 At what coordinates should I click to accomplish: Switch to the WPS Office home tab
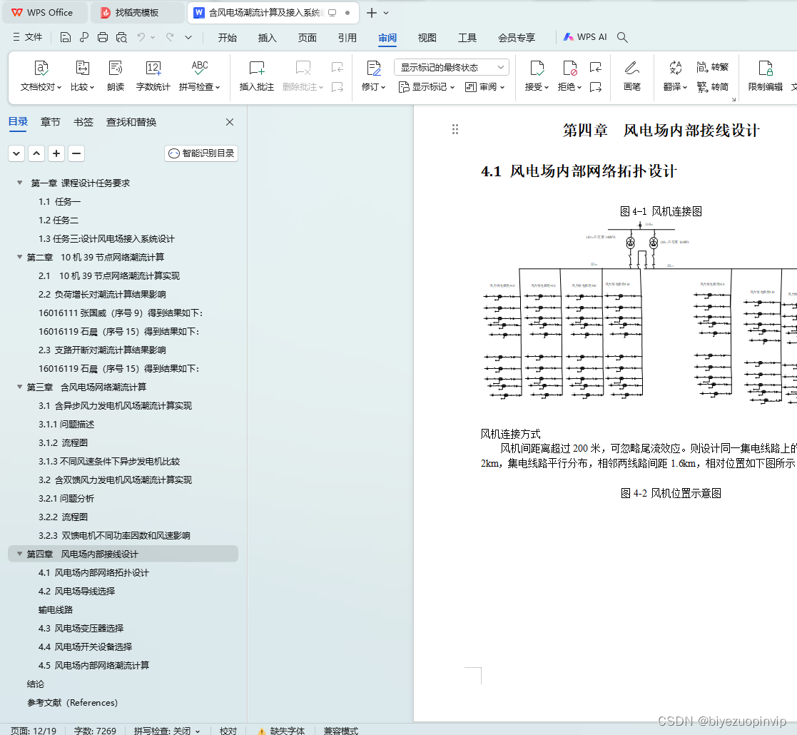[x=44, y=13]
